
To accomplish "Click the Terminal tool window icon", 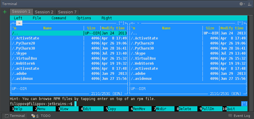I will [7, 116].
